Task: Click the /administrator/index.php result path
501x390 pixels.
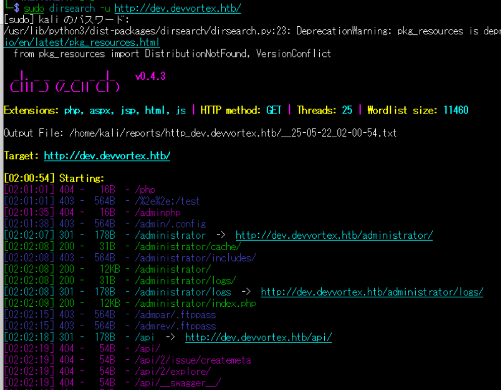Action: (195, 304)
